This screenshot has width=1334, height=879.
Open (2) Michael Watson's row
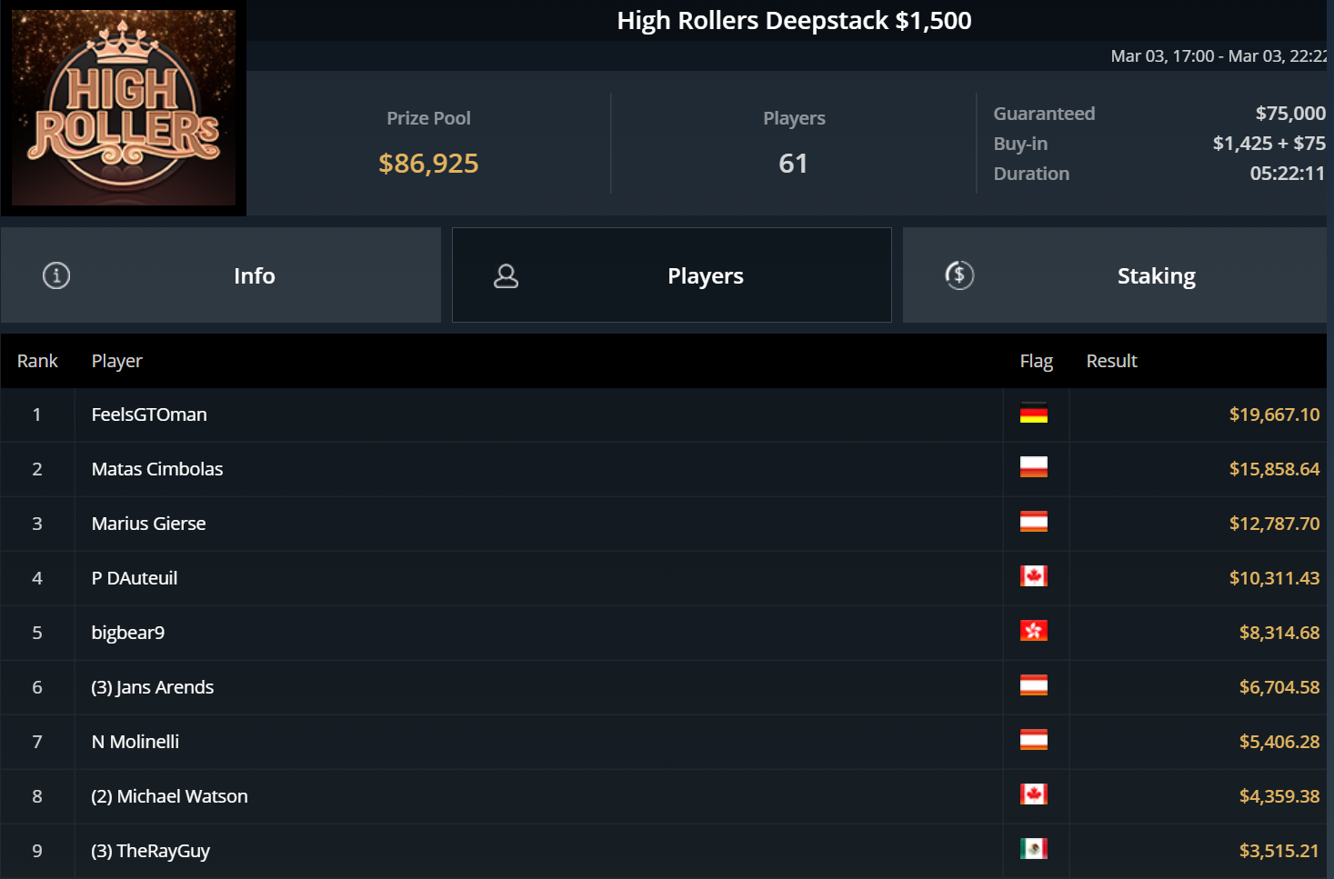(169, 796)
